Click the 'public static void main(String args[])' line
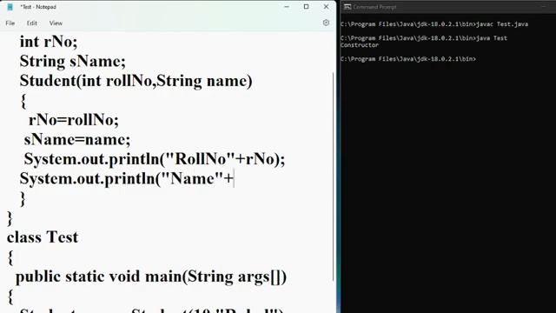 click(x=151, y=276)
